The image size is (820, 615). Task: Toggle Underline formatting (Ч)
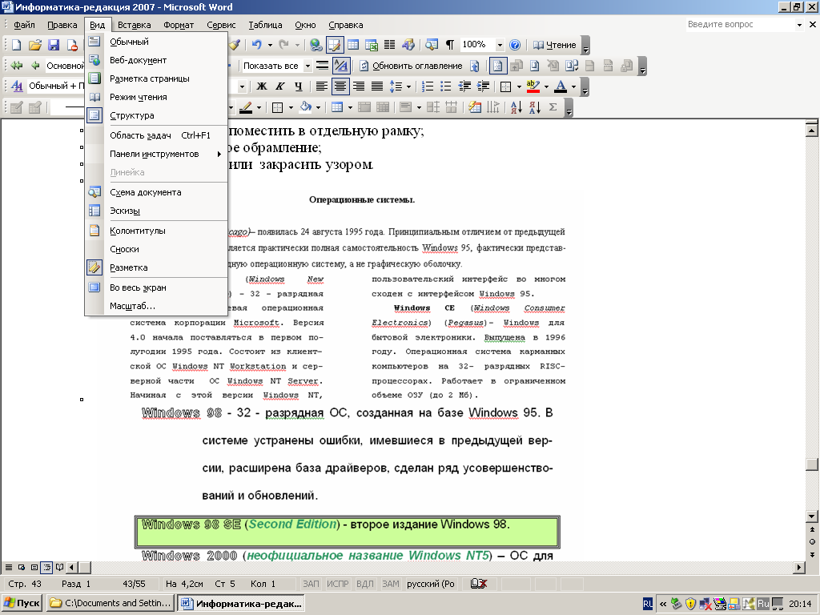pos(298,86)
